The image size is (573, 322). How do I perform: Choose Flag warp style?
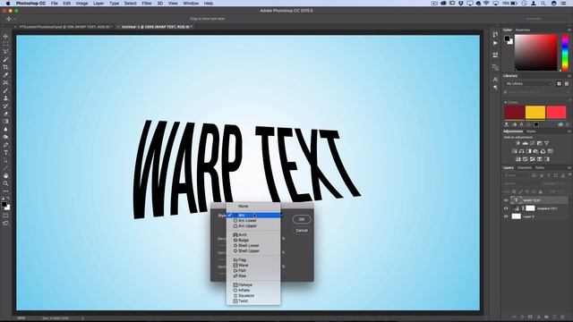coord(253,260)
